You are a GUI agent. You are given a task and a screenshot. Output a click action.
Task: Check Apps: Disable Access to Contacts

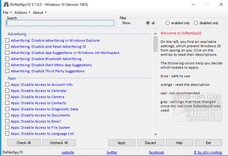7,103
